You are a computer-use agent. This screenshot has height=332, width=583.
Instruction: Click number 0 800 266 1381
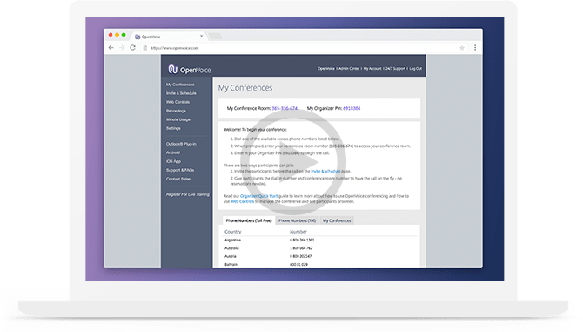pyautogui.click(x=302, y=240)
